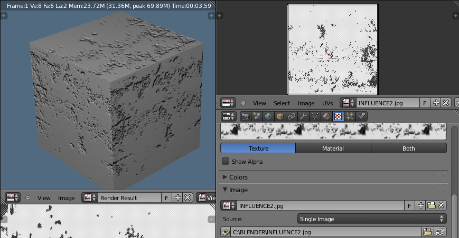Reload the image (refresh arrows icon)
Screen dimensions: 459x238
(x=440, y=232)
